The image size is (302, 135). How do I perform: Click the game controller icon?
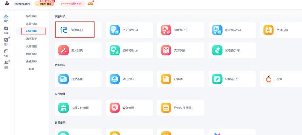coord(91,4)
